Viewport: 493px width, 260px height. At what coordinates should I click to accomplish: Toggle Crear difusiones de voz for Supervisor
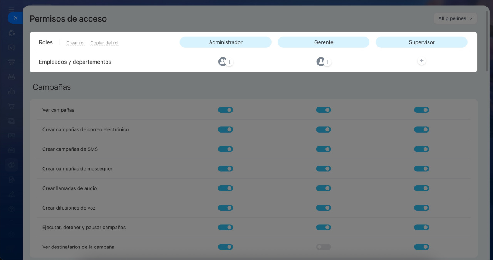422,208
